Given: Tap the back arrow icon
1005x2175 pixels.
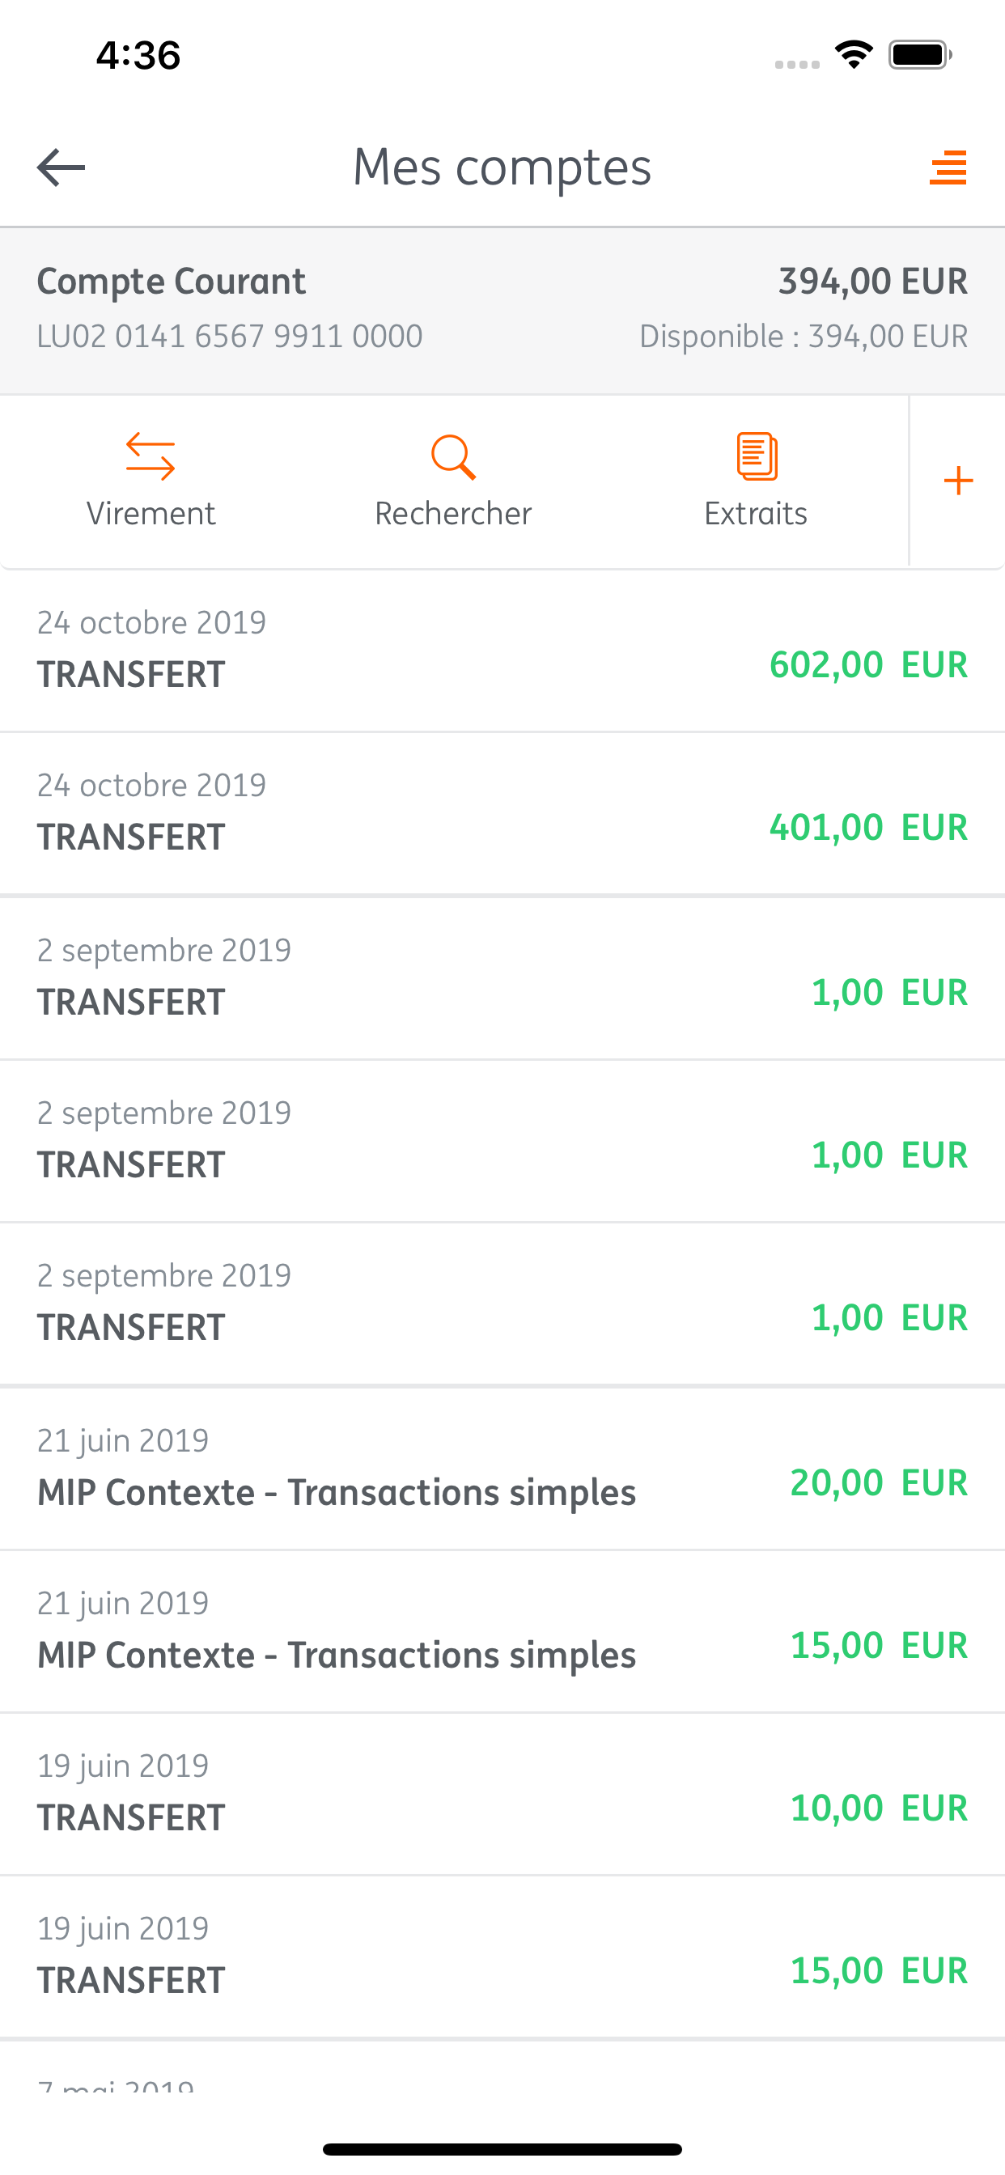Looking at the screenshot, I should click(x=61, y=167).
